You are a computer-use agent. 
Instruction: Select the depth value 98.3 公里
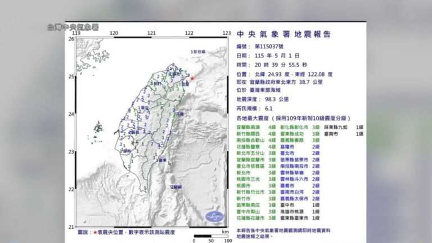(277, 100)
